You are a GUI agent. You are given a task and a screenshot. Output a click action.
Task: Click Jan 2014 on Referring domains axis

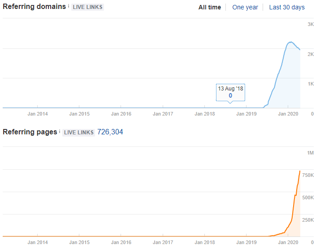point(38,114)
